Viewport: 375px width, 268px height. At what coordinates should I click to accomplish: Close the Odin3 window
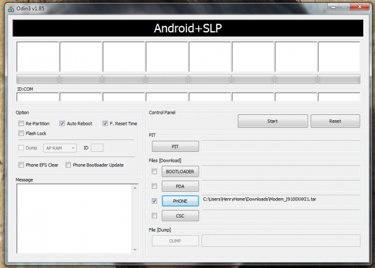[359, 7]
